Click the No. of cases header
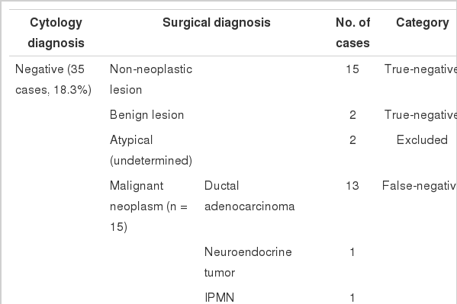 [352, 33]
